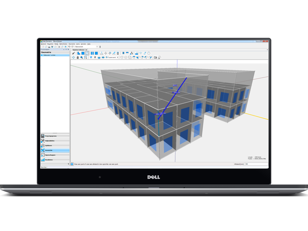Image resolution: width=308 pixels, height=231 pixels.
Task: Click the move crosshair arrows tool
Action: point(106,53)
